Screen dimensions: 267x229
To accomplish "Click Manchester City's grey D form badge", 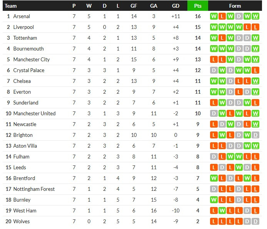I will pyautogui.click(x=239, y=60).
